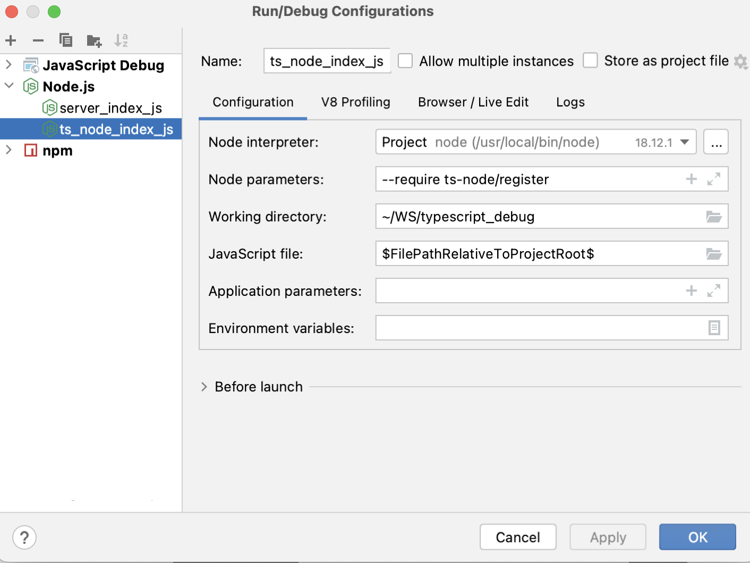Apply the configuration changes
This screenshot has height=563, width=750.
coord(608,537)
